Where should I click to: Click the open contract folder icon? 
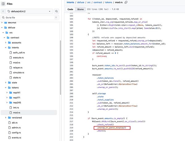(x=8, y=38)
